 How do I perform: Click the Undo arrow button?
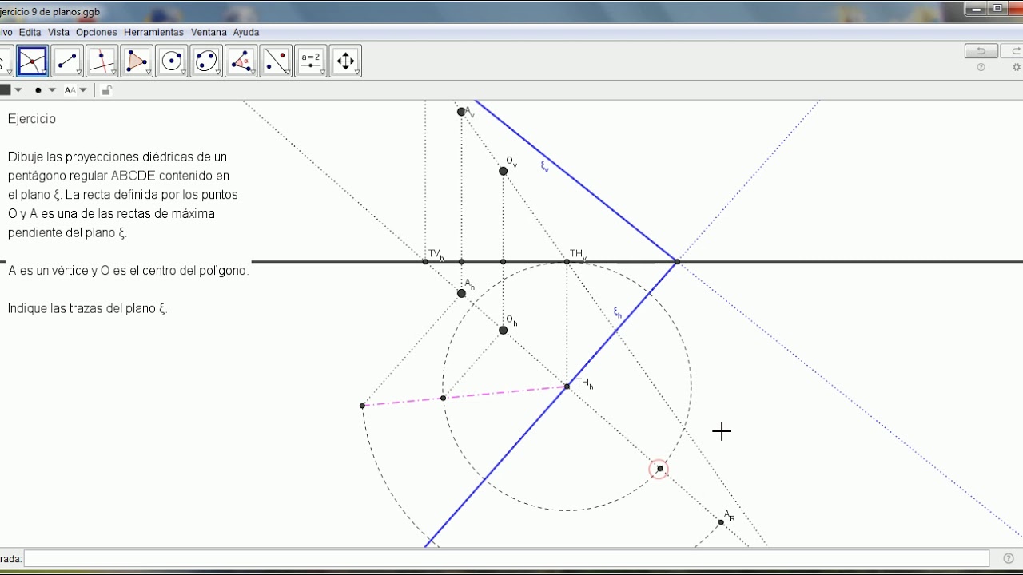[x=981, y=51]
